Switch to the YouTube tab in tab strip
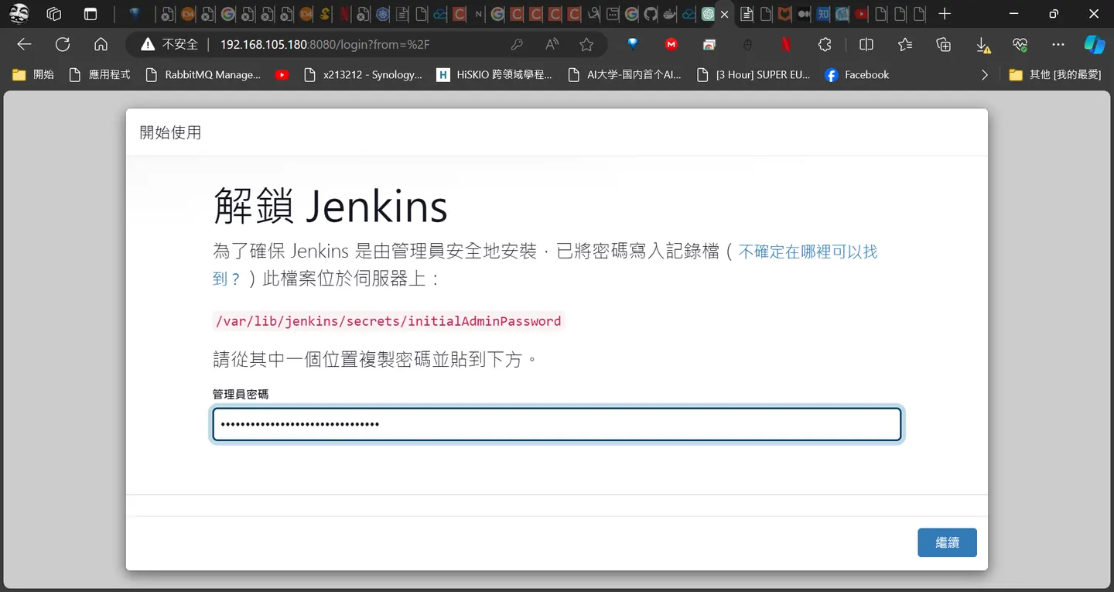The image size is (1114, 592). [x=861, y=14]
